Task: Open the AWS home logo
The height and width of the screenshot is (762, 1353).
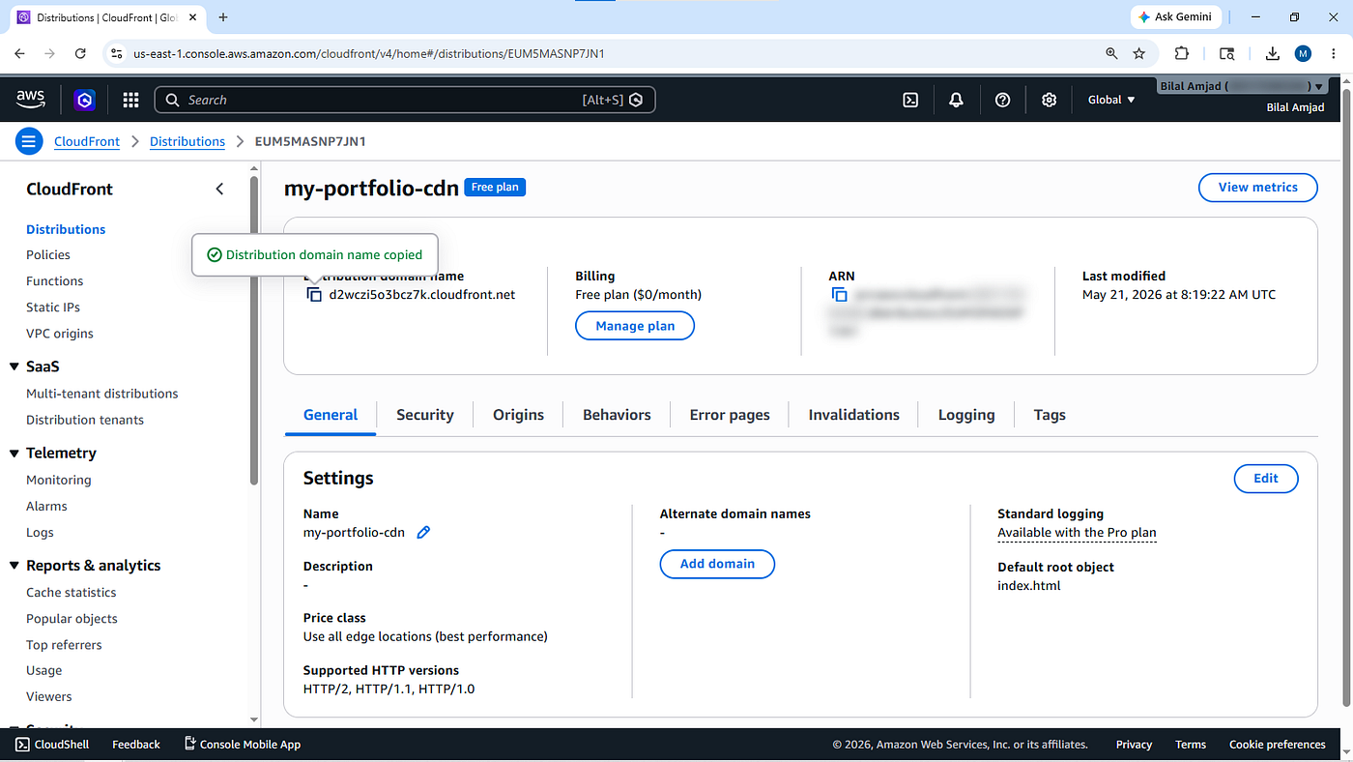Action: click(31, 99)
